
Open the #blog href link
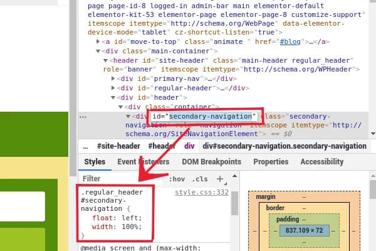290,41
